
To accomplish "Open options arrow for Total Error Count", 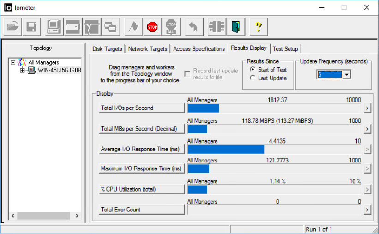I will (x=367, y=210).
